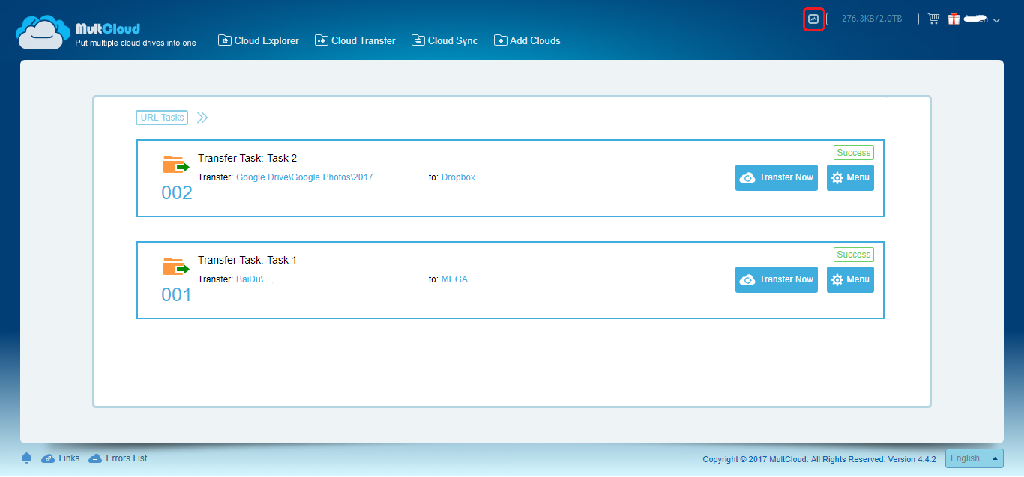Image resolution: width=1024 pixels, height=477 pixels.
Task: Open the Menu button for Task 1
Action: click(850, 279)
